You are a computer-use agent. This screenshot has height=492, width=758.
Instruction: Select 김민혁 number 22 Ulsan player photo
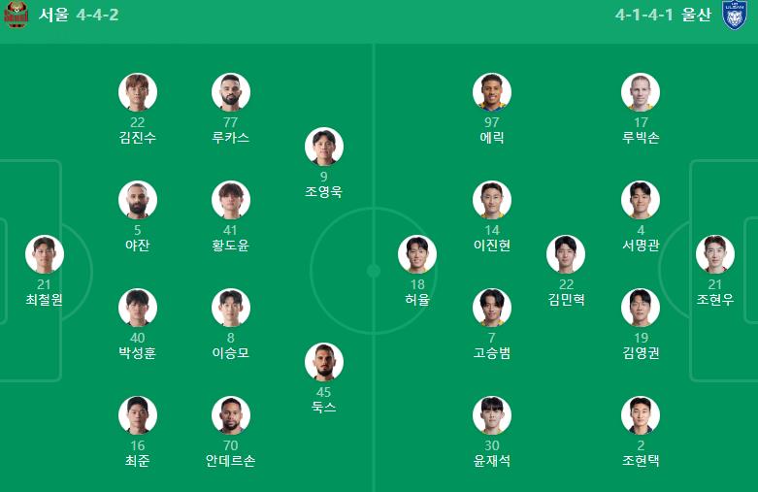566,253
